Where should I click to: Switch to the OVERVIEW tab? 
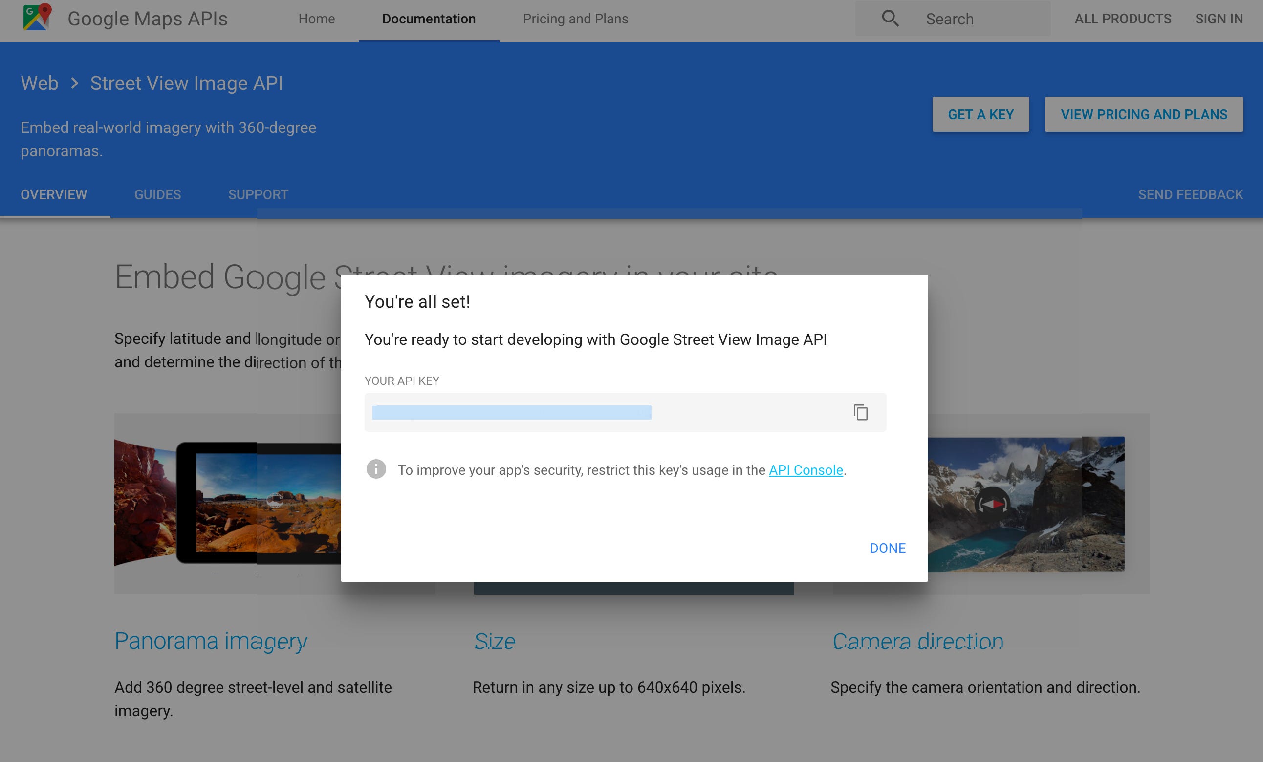coord(54,194)
